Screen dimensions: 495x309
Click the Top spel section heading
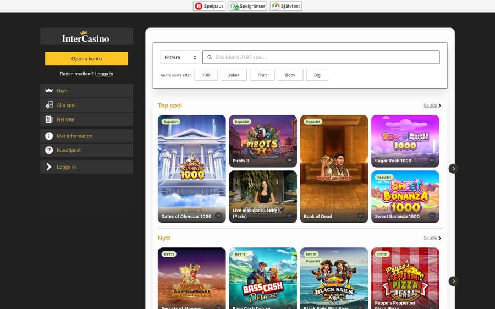click(x=170, y=106)
